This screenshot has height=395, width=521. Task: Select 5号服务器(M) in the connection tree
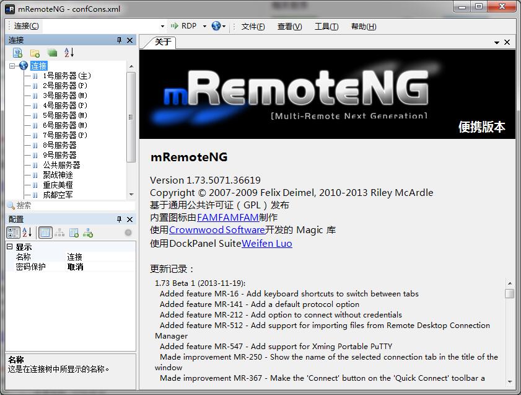[x=65, y=116]
